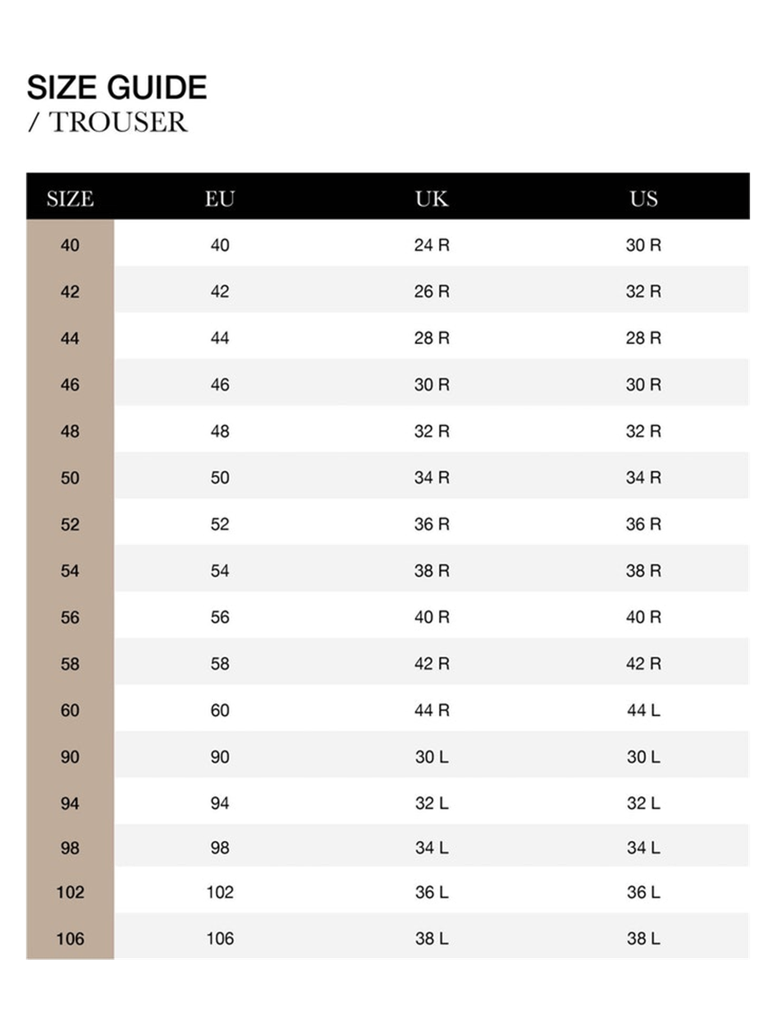This screenshot has width=776, height=1035.
Task: Click size 60 in beige SIZE column
Action: pos(70,711)
